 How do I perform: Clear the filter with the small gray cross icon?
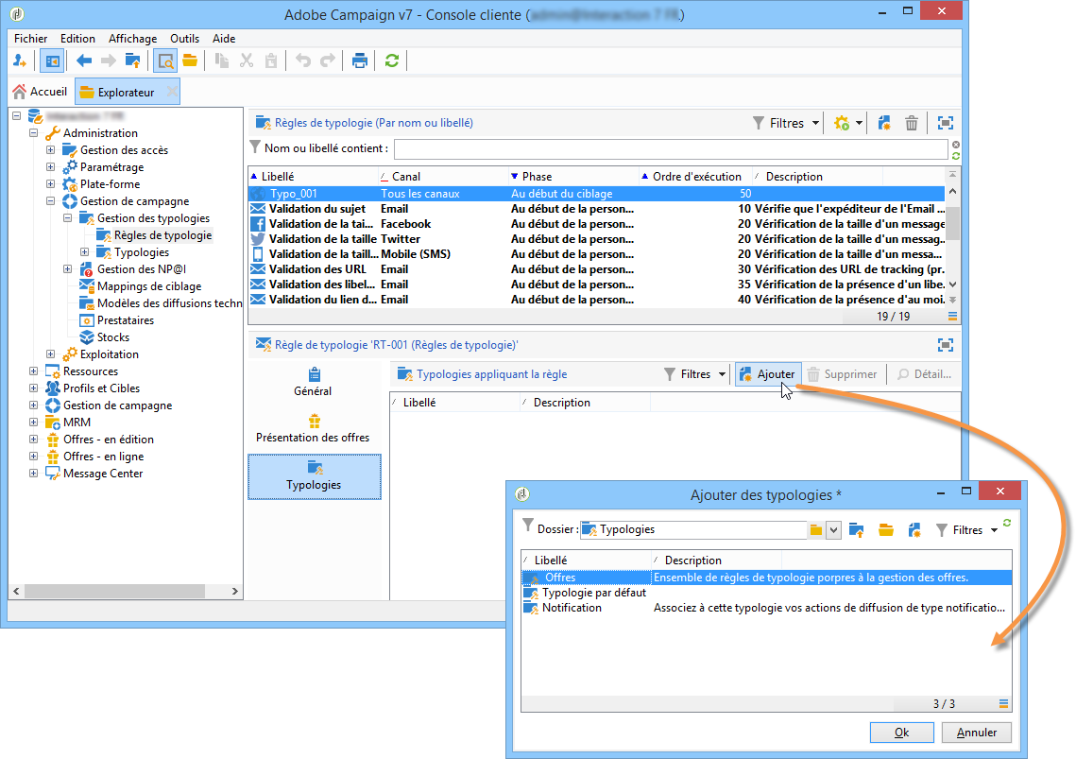tap(956, 145)
